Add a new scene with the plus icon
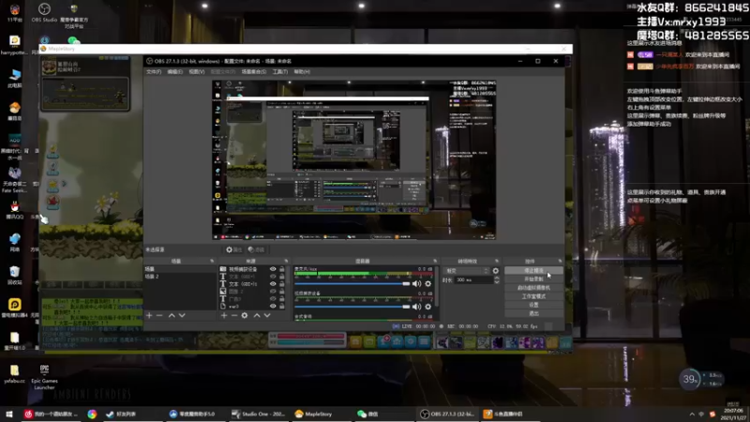 (x=149, y=315)
